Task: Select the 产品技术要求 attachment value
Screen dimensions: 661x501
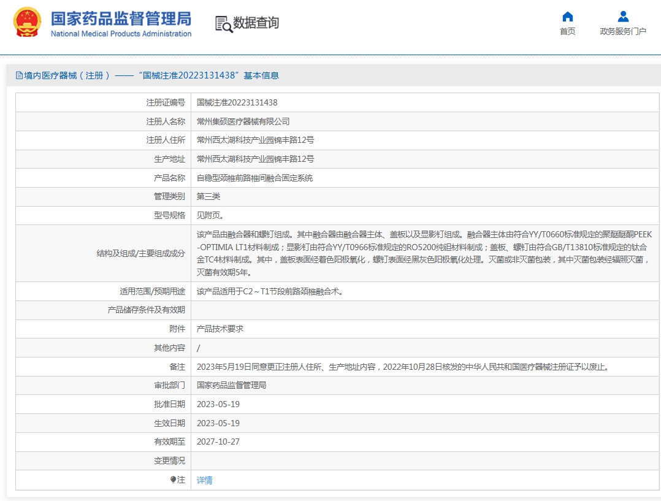Action: (x=220, y=329)
